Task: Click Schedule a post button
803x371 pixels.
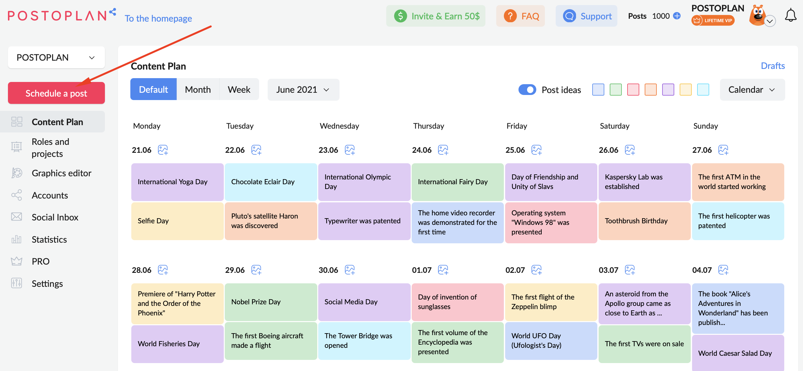Action: point(56,93)
